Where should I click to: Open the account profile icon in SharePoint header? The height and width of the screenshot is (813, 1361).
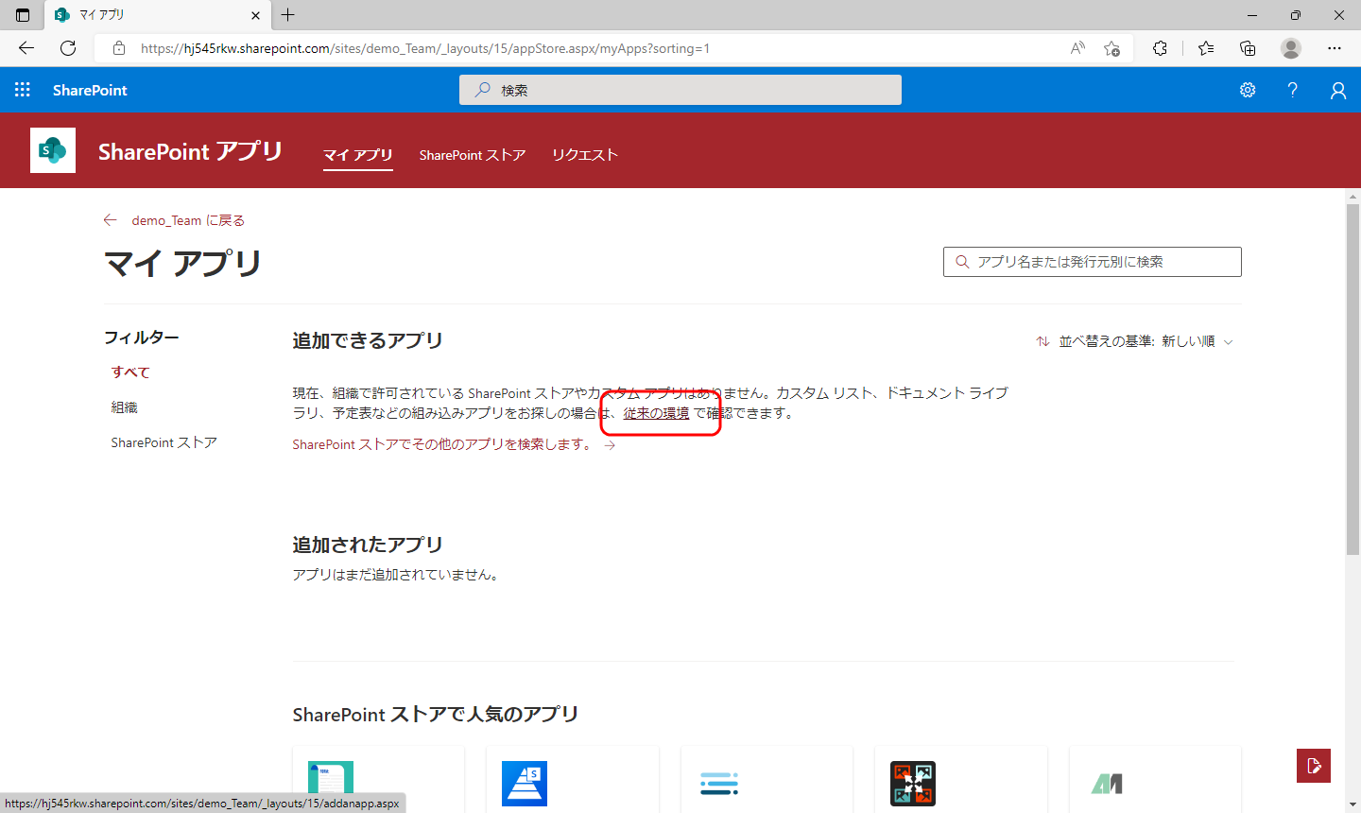(x=1337, y=90)
